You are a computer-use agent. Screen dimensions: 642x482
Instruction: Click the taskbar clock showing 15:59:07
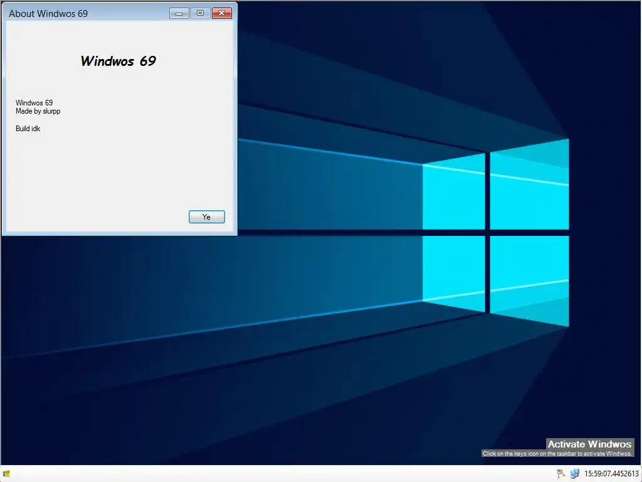(x=611, y=474)
